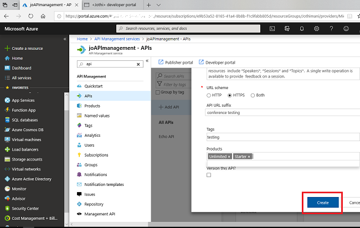Open Notification templates menu item
This screenshot has height=228, width=360.
(x=110, y=185)
